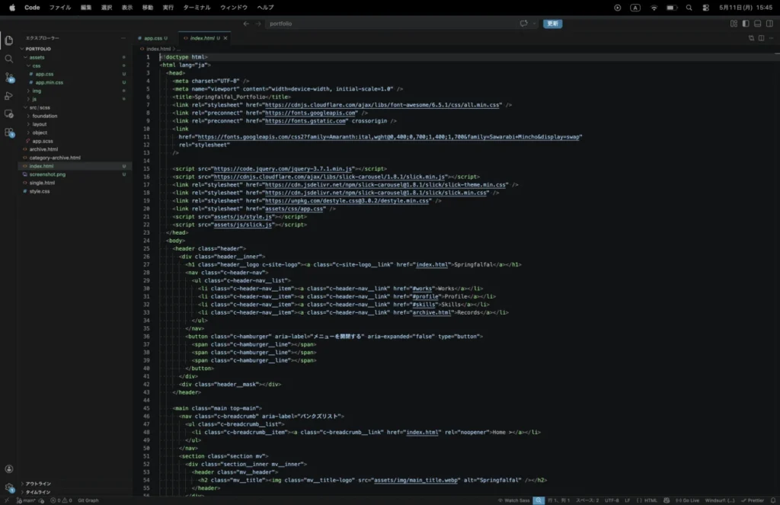Open single.html in the explorer

point(42,183)
